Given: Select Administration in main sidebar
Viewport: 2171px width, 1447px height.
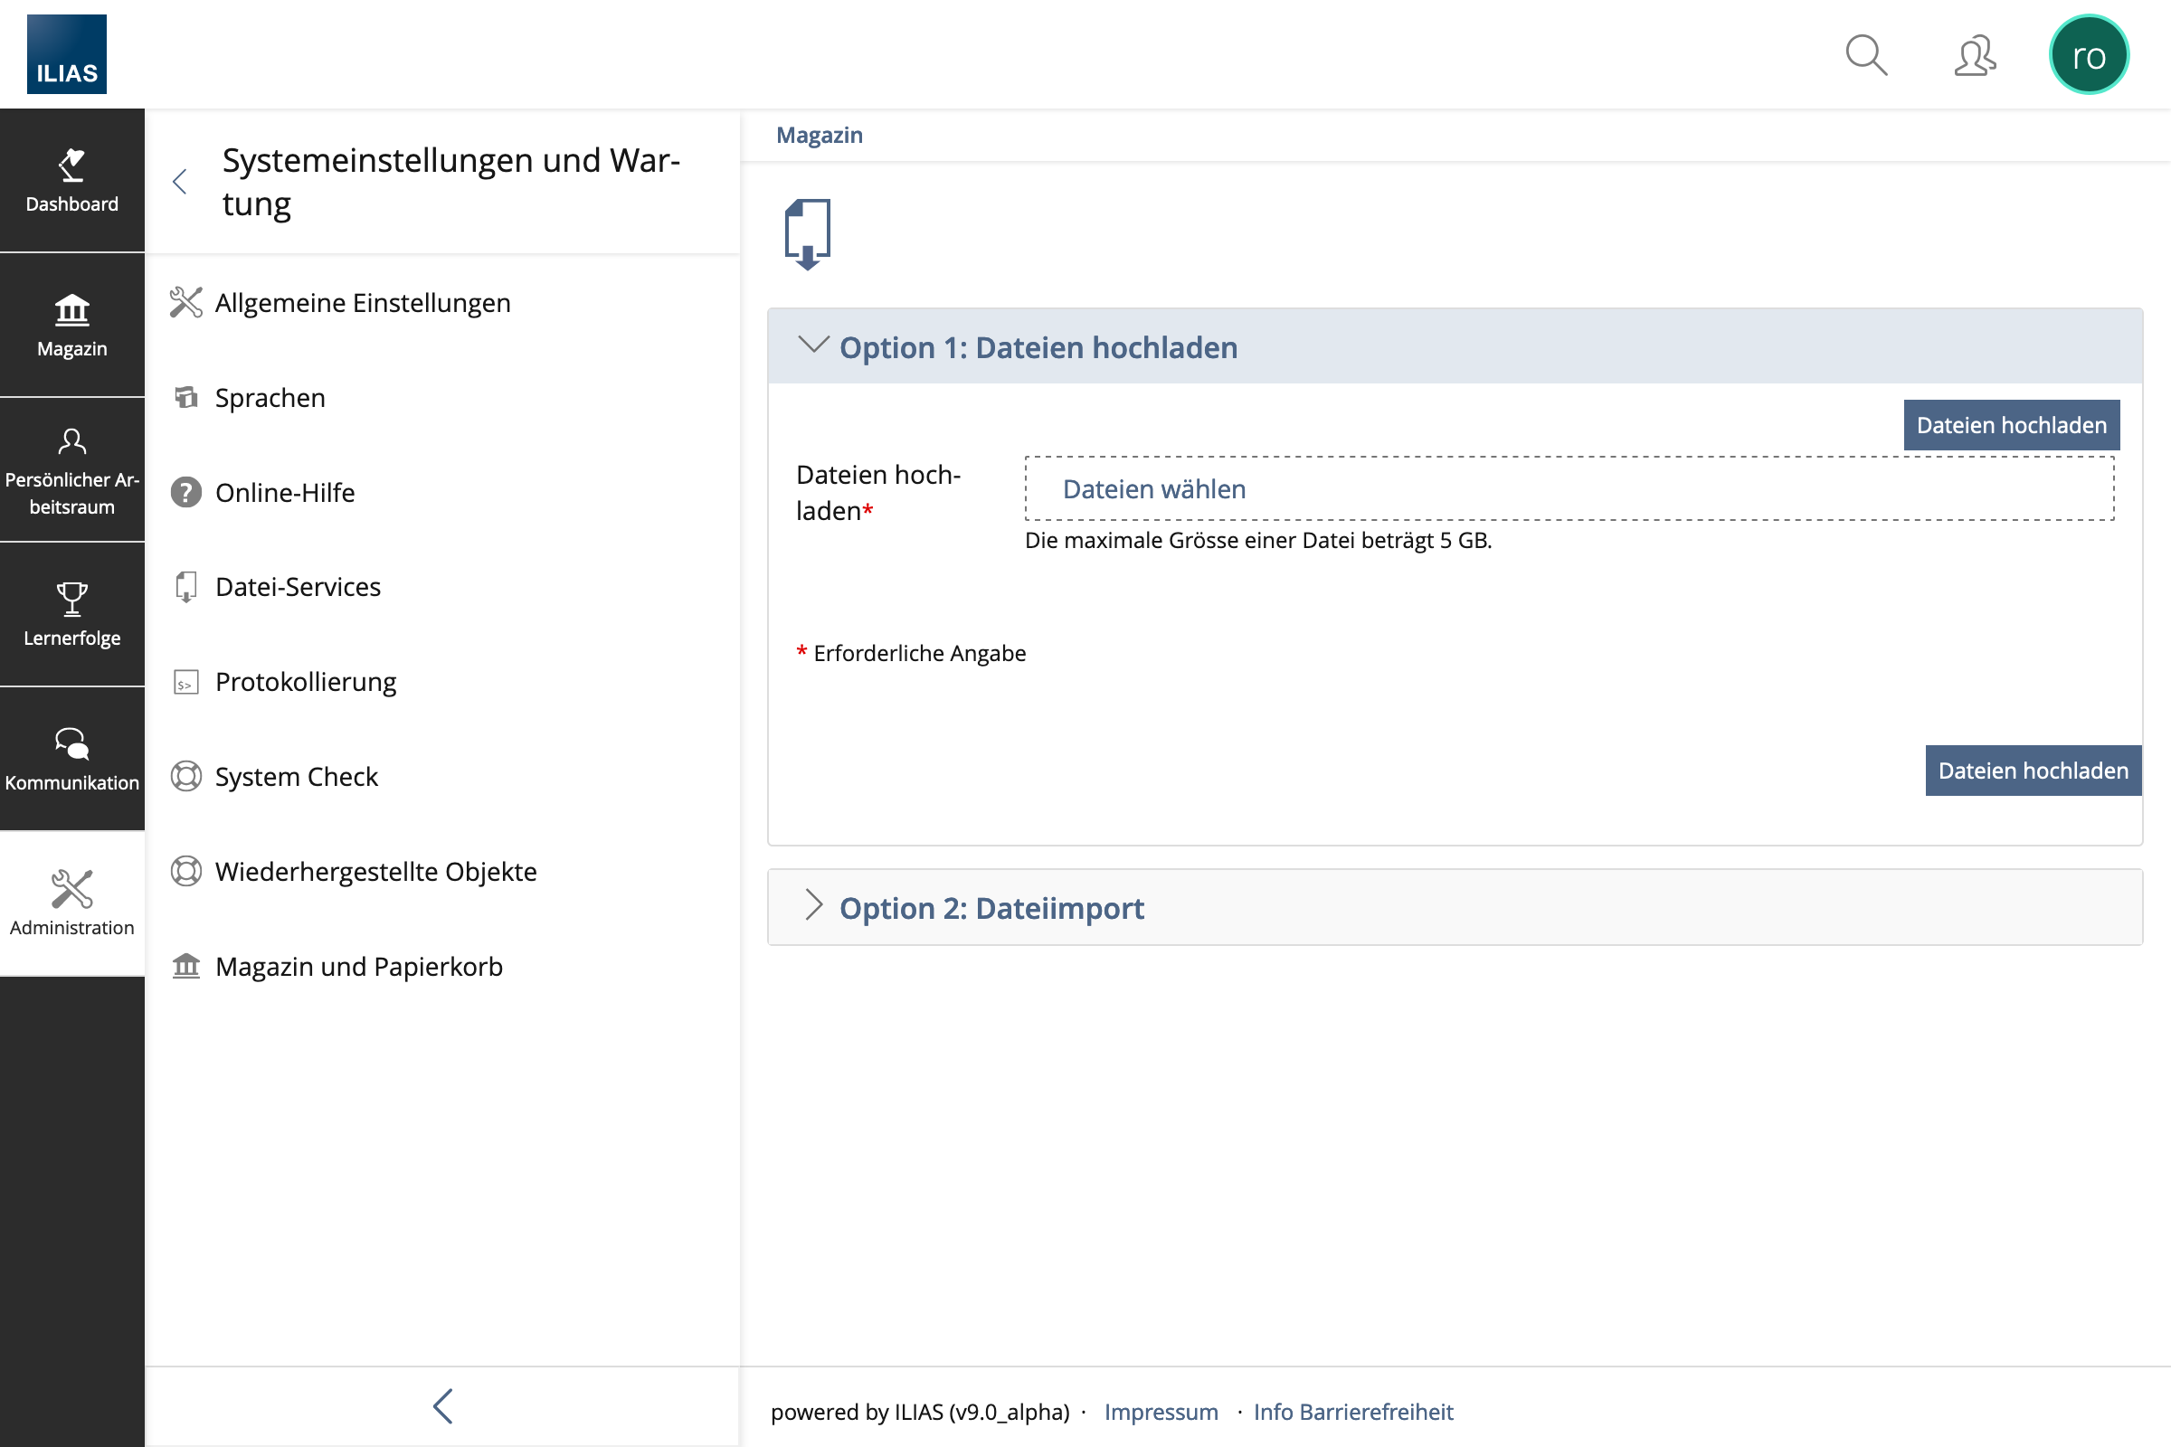Looking at the screenshot, I should pos(72,903).
